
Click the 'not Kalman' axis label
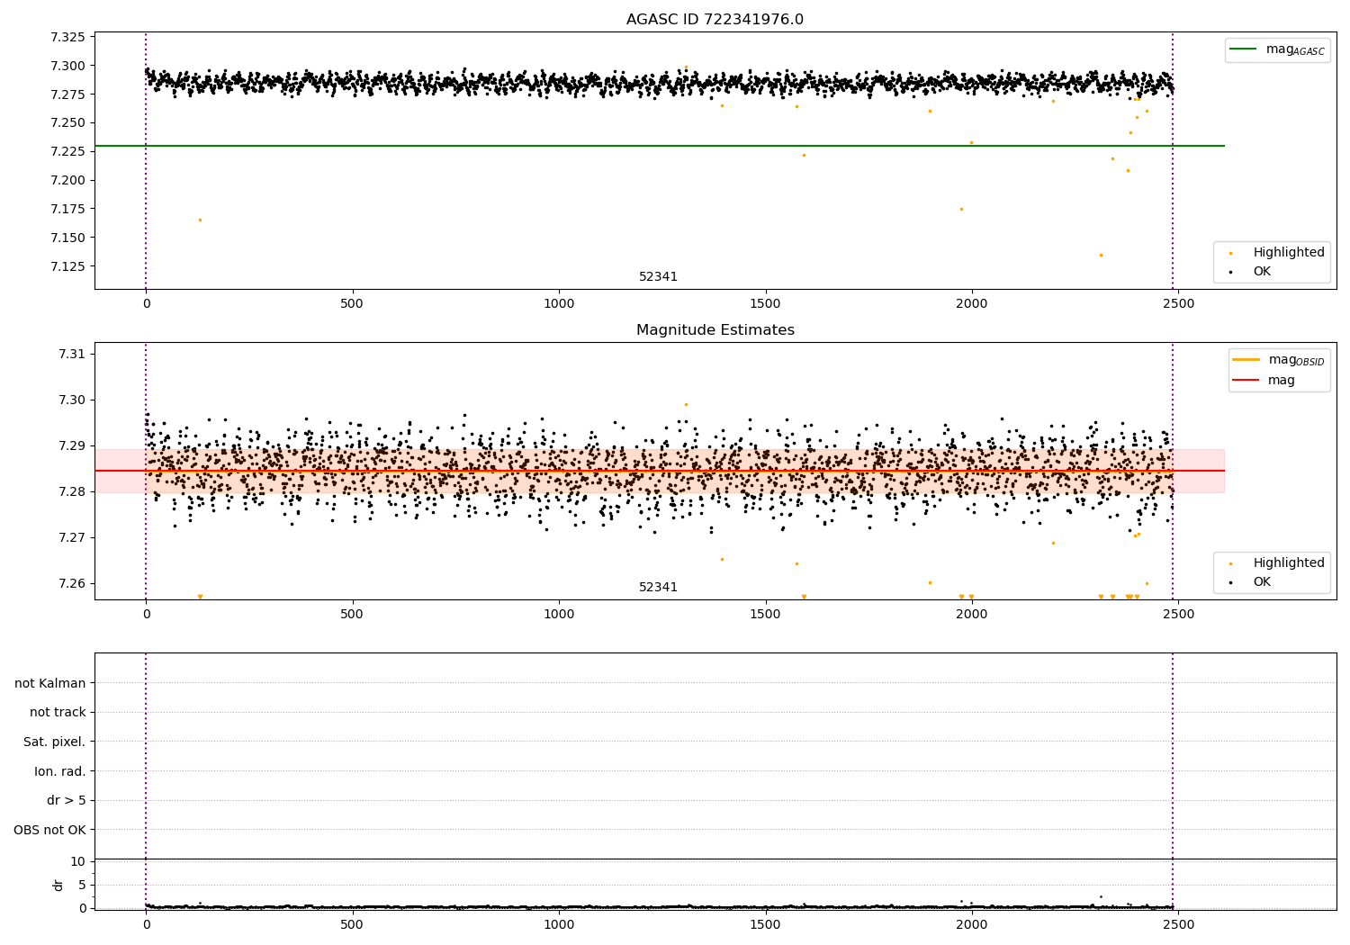tap(49, 684)
